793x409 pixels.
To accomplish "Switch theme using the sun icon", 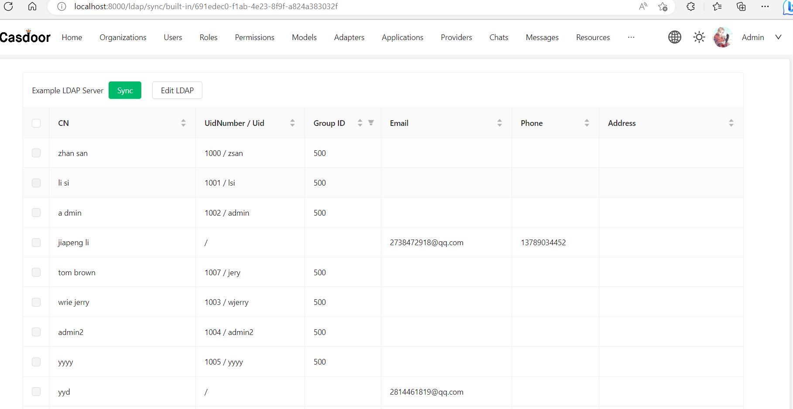I will (x=699, y=37).
